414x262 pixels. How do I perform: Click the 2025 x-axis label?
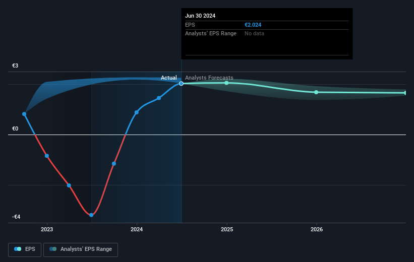click(227, 229)
